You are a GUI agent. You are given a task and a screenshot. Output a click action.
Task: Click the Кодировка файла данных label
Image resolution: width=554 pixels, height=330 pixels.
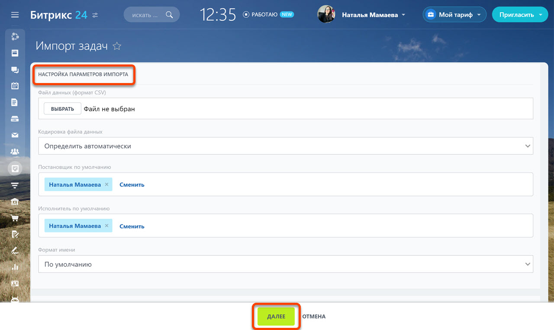pyautogui.click(x=71, y=131)
